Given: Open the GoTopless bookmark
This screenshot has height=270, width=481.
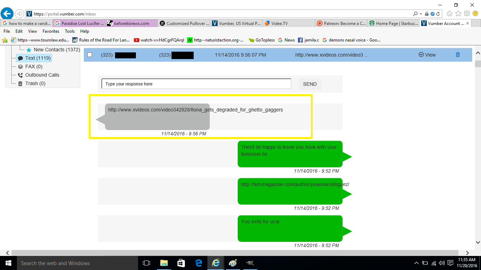Looking at the screenshot, I should tap(262, 40).
